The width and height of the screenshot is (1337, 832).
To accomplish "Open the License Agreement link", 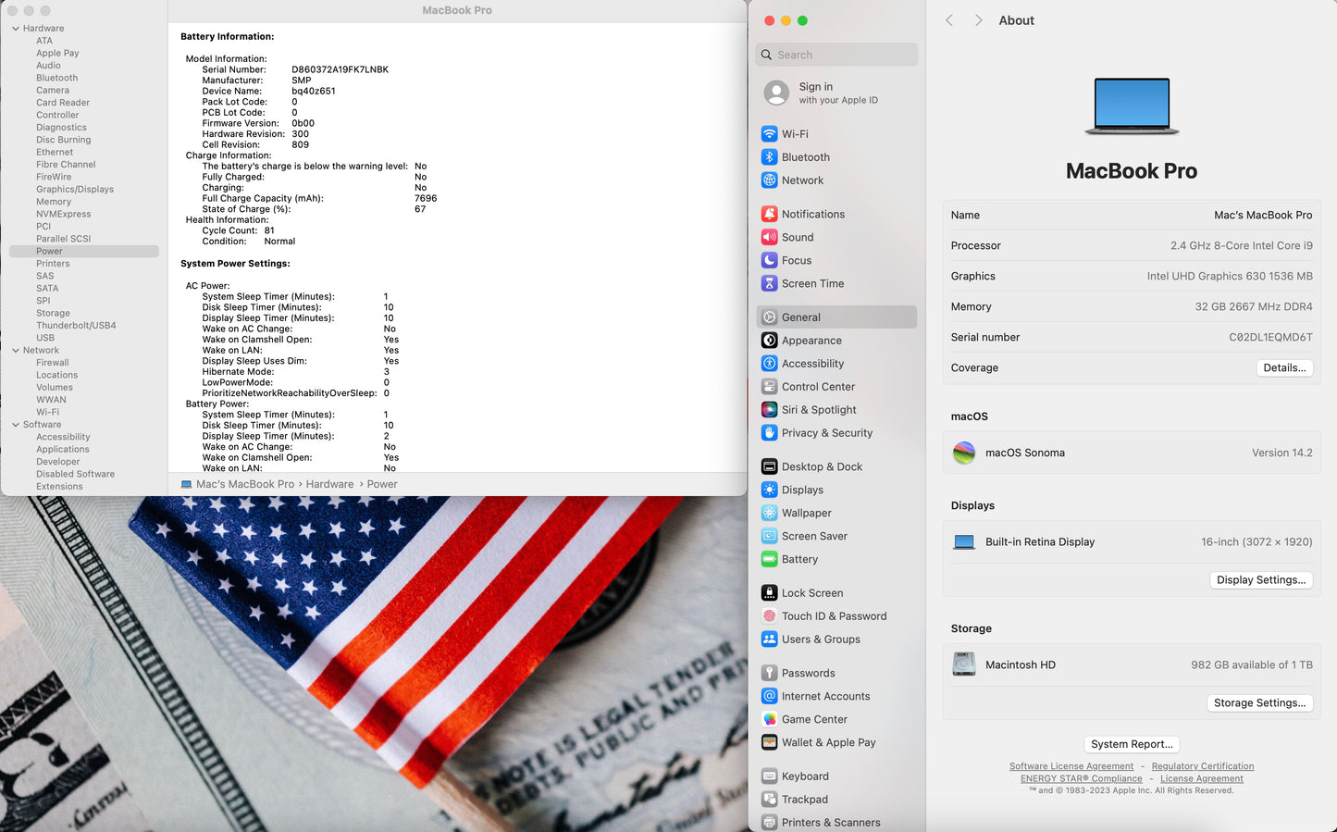I will (1202, 779).
